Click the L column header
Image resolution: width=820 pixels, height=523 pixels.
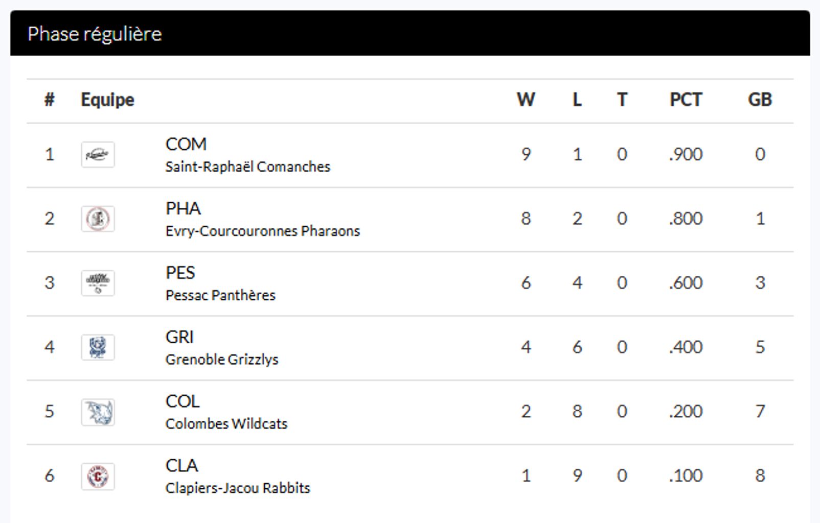577,100
